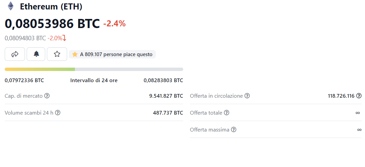Click the 487.737 BTC volume value
Viewport: 365px width, 167px height.
[168, 113]
